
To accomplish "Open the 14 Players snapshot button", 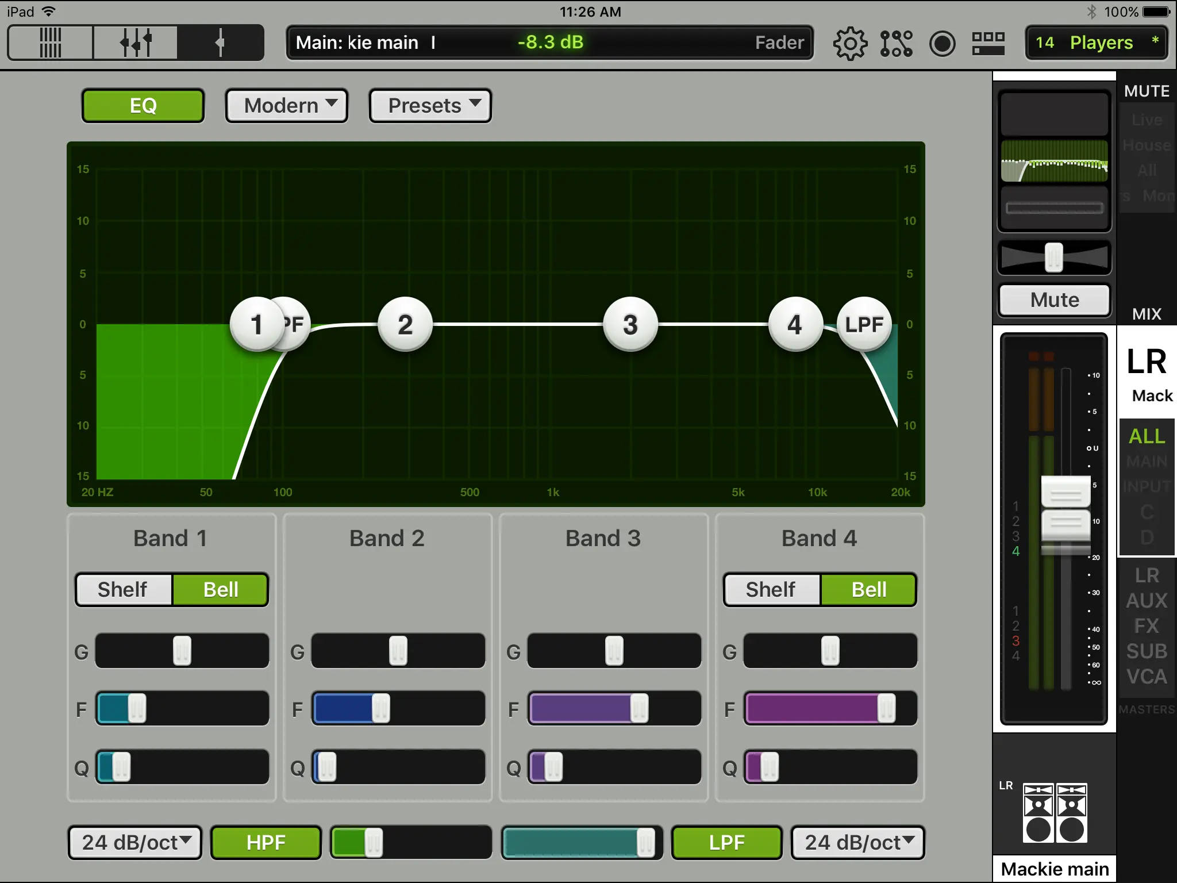I will [x=1097, y=43].
